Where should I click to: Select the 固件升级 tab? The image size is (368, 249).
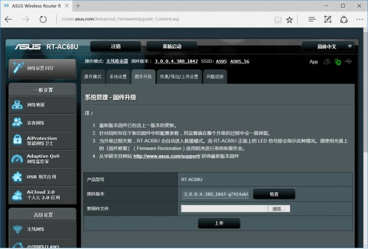pyautogui.click(x=143, y=76)
